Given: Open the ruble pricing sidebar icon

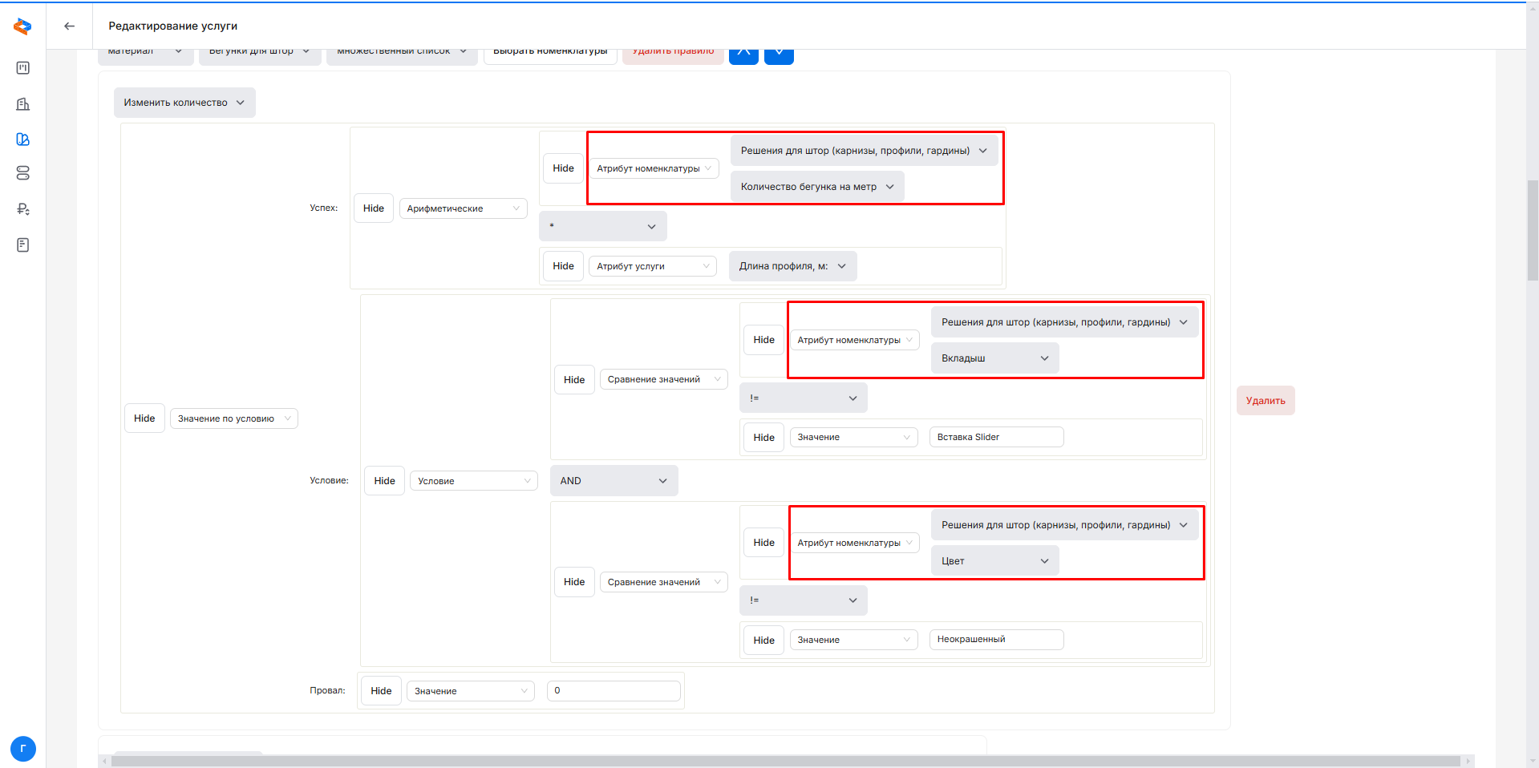Looking at the screenshot, I should point(22,209).
